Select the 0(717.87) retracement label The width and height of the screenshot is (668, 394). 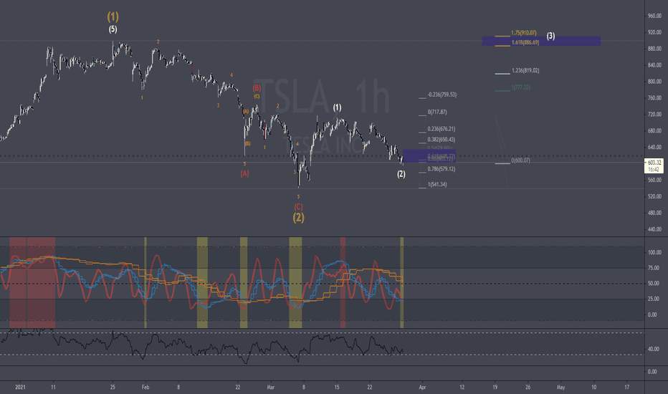(437, 112)
